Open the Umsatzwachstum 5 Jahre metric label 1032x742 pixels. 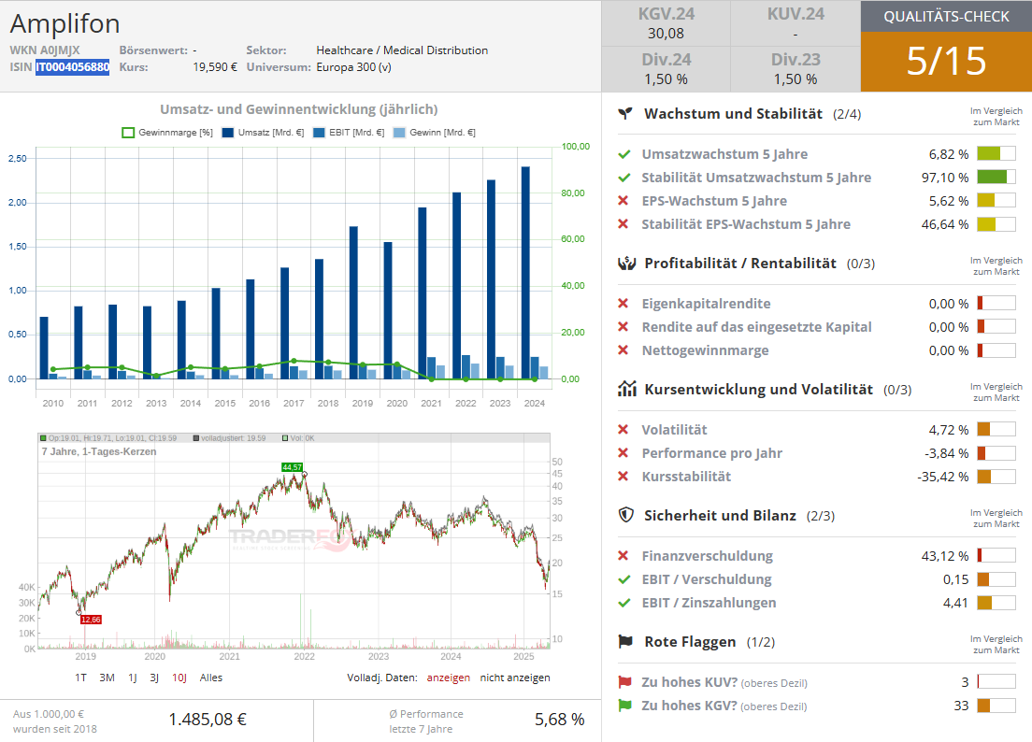(x=724, y=154)
